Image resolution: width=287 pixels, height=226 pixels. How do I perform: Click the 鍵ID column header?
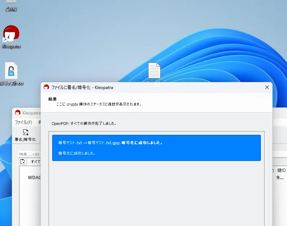(281, 170)
